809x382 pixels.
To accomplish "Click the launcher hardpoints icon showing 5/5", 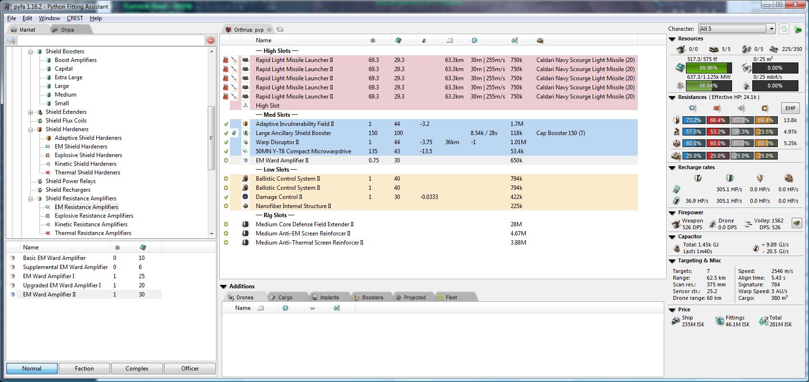I will click(714, 49).
